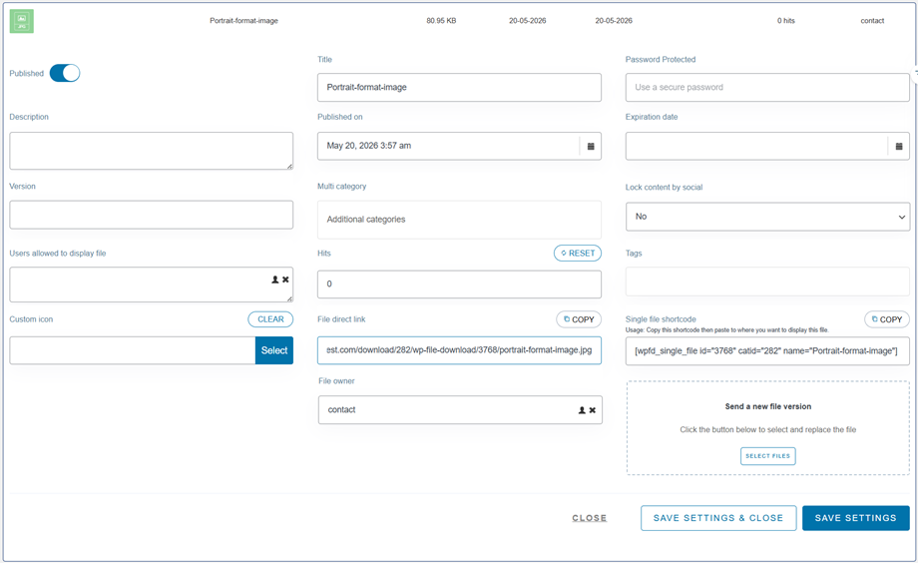918x563 pixels.
Task: Click the Portrait-format-image file name in header row
Action: pyautogui.click(x=244, y=21)
